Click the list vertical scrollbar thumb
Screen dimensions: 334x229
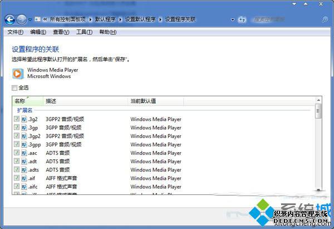[x=318, y=111]
